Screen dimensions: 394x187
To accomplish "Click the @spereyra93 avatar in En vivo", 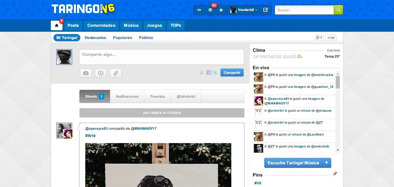I will point(258,101).
